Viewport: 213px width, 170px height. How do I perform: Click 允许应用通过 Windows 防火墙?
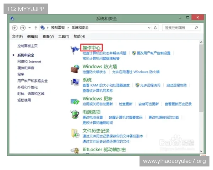136,72
